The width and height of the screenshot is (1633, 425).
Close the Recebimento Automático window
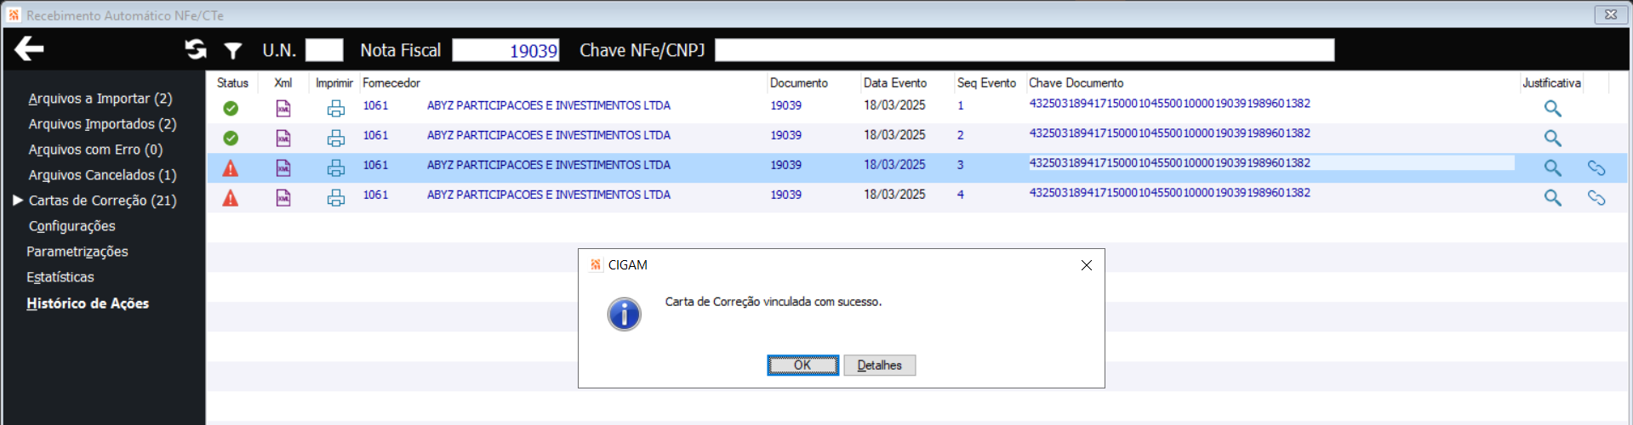pos(1611,14)
